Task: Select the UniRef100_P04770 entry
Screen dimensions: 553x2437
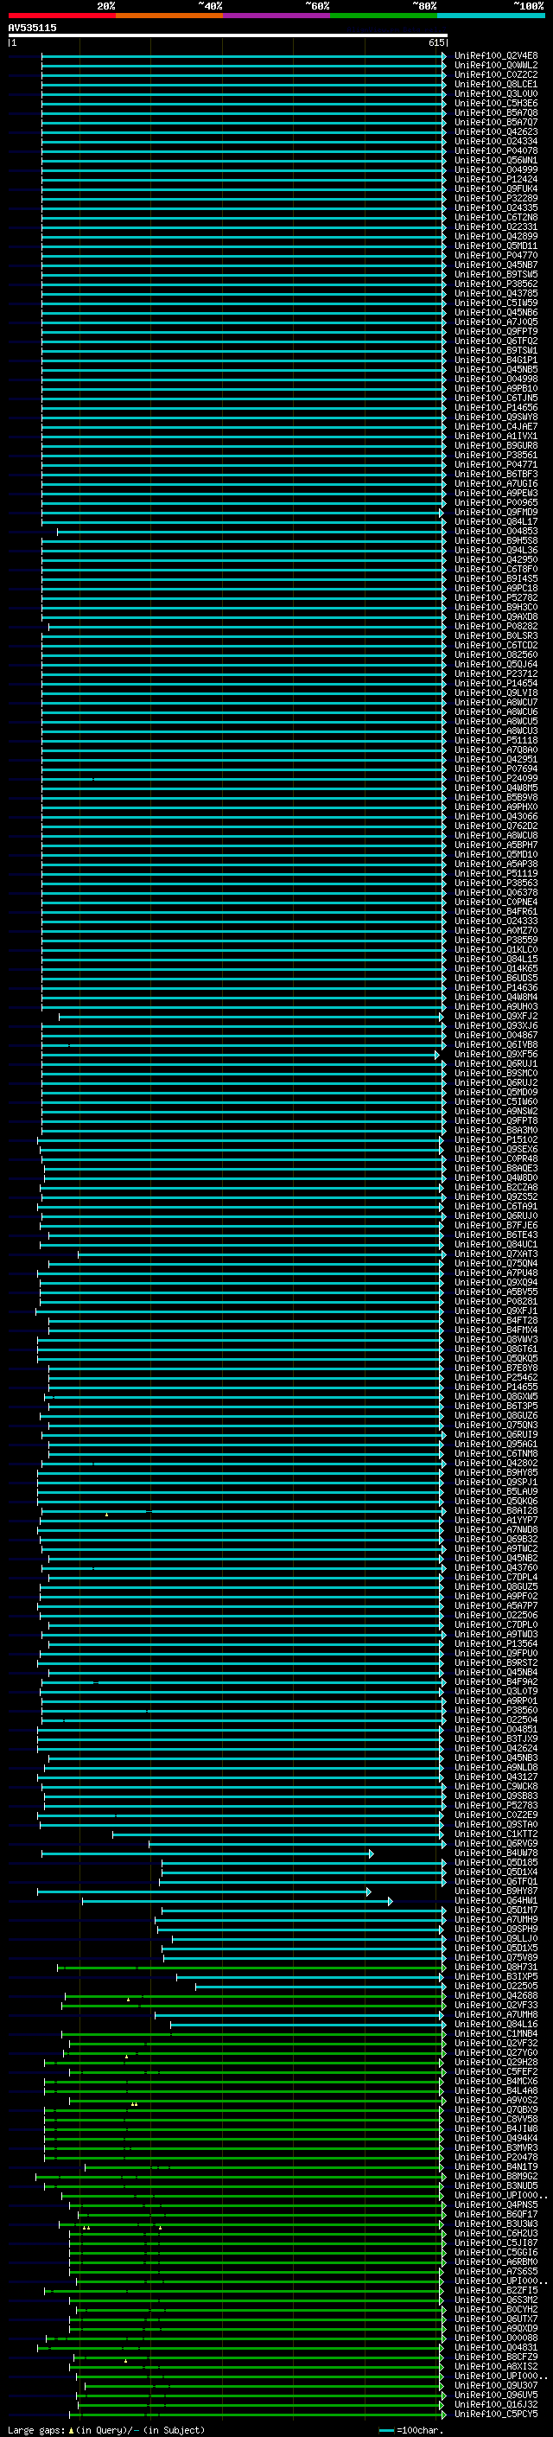Action: point(496,255)
